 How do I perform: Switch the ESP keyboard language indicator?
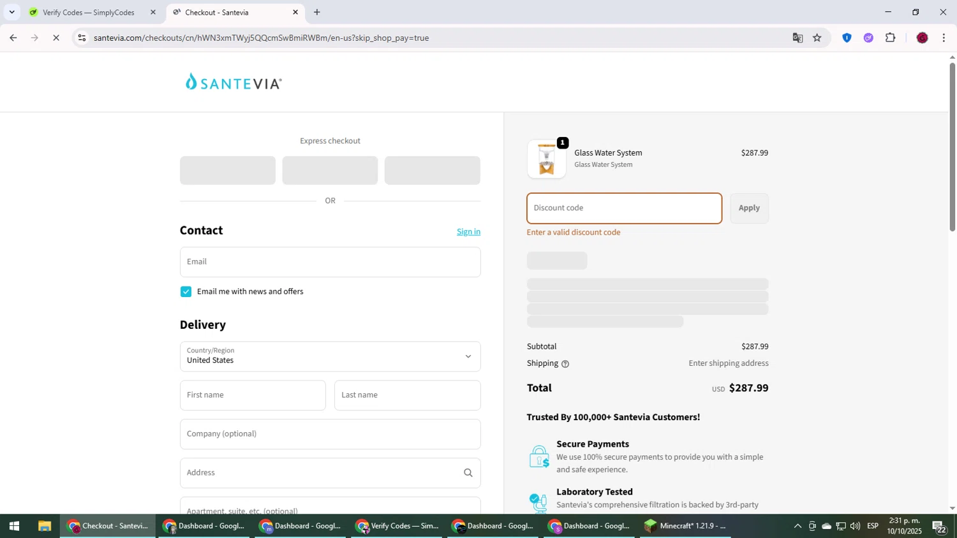[x=873, y=526]
